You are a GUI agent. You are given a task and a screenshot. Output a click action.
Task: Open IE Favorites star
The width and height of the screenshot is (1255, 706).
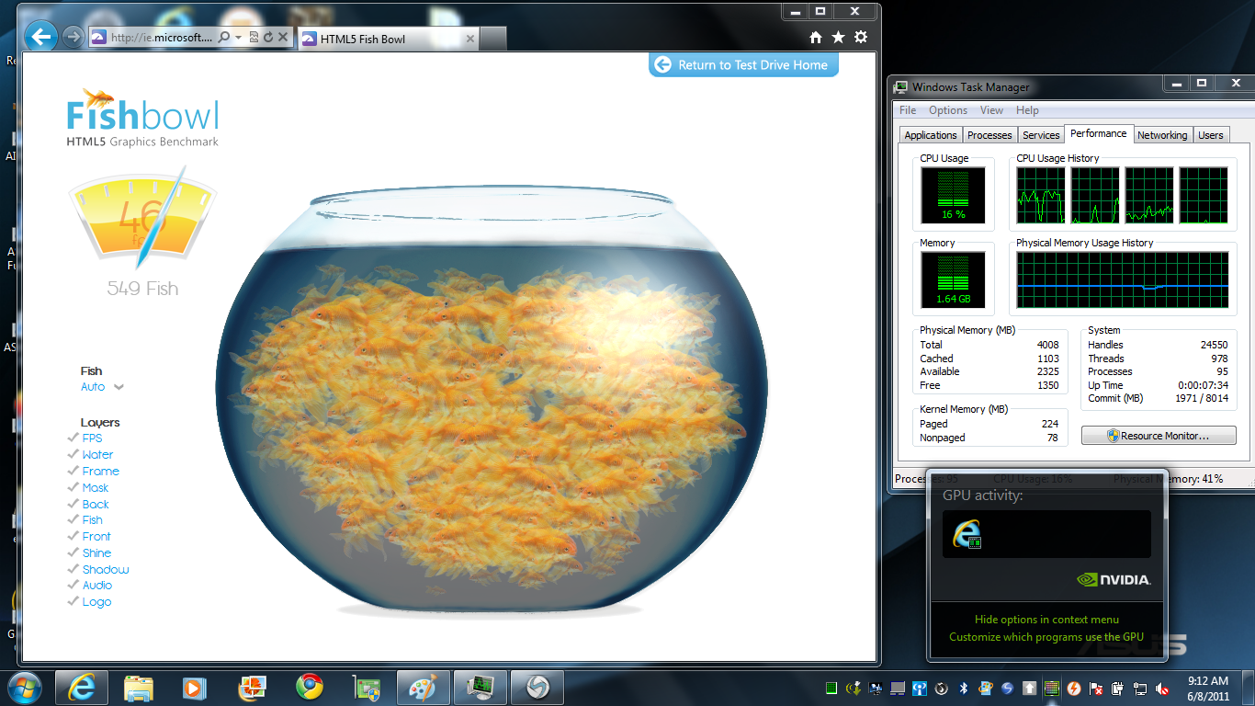pyautogui.click(x=838, y=38)
